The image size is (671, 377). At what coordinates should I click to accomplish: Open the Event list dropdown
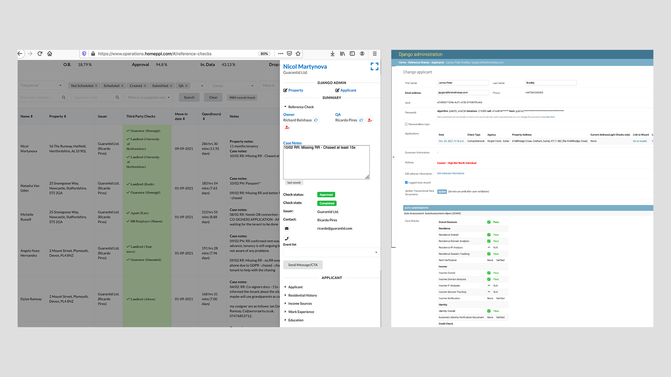[x=331, y=252]
